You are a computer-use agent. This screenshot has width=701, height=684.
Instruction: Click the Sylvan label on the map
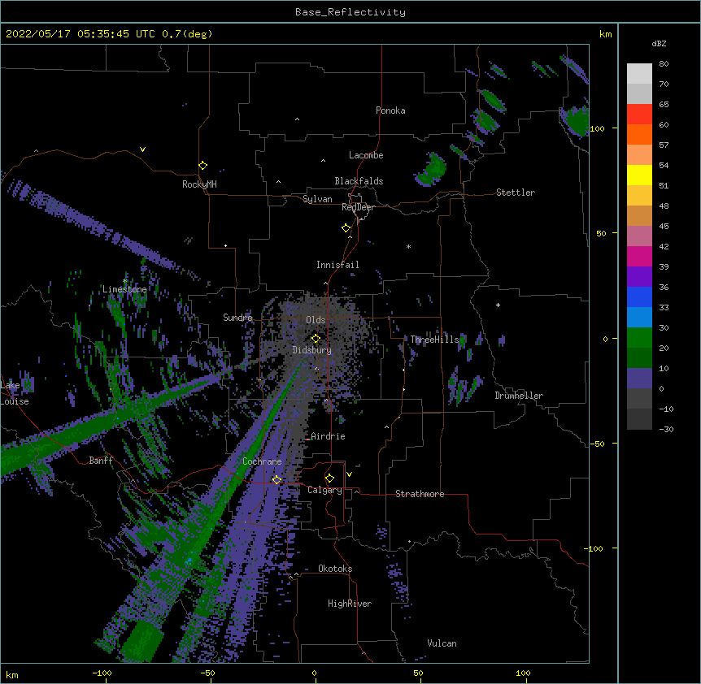[317, 199]
